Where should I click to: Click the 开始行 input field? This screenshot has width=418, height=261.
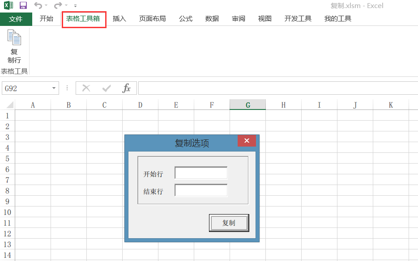click(x=201, y=173)
